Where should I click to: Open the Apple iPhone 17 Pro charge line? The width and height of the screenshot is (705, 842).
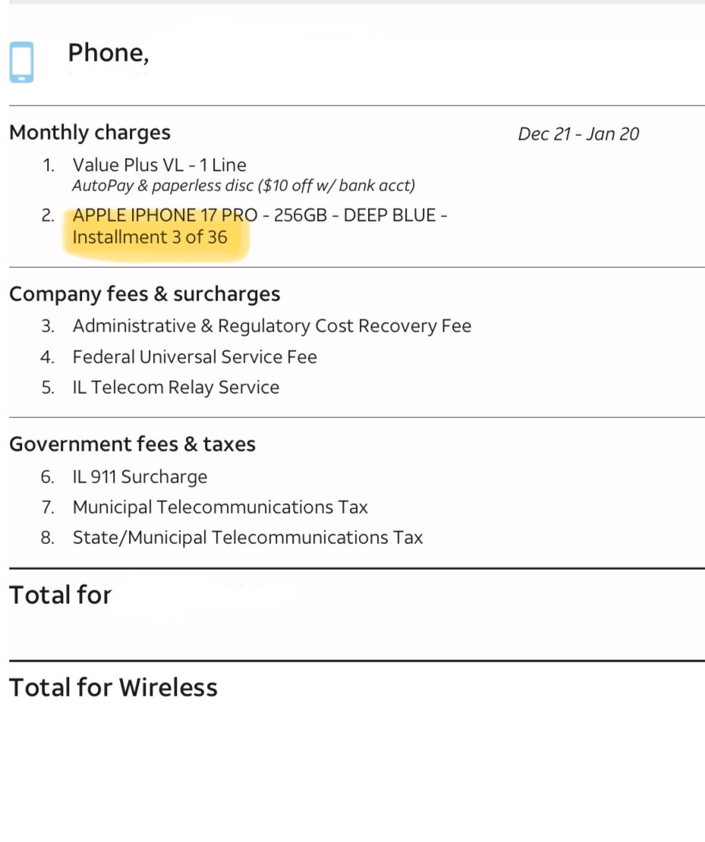click(165, 215)
